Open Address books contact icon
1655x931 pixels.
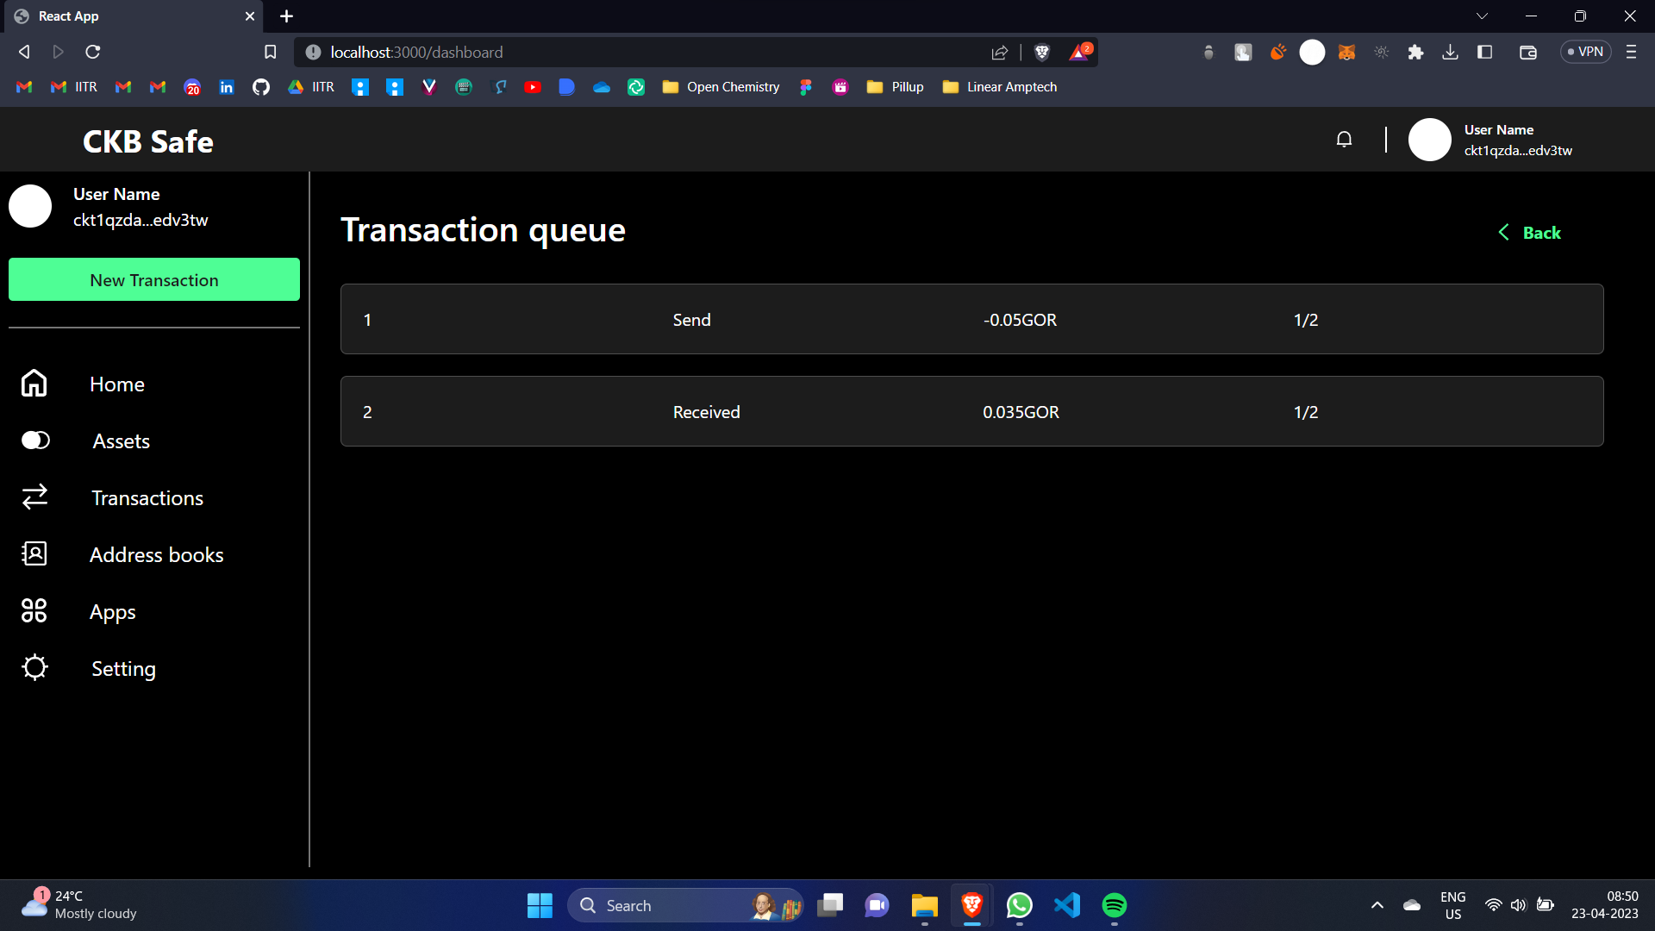(x=34, y=554)
